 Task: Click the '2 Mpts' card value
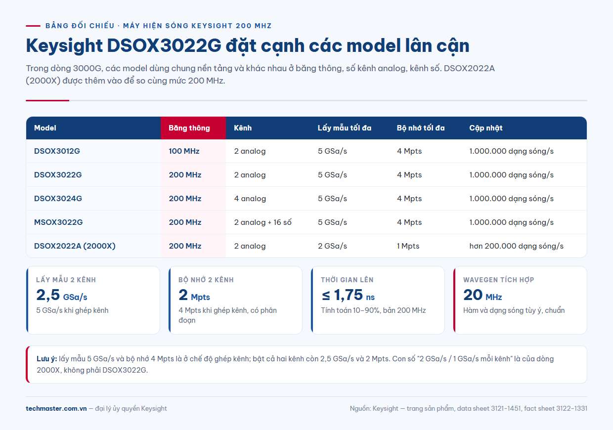[194, 295]
